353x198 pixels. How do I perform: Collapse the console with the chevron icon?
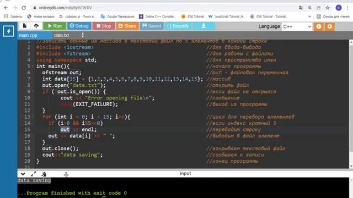pyautogui.click(x=23, y=174)
